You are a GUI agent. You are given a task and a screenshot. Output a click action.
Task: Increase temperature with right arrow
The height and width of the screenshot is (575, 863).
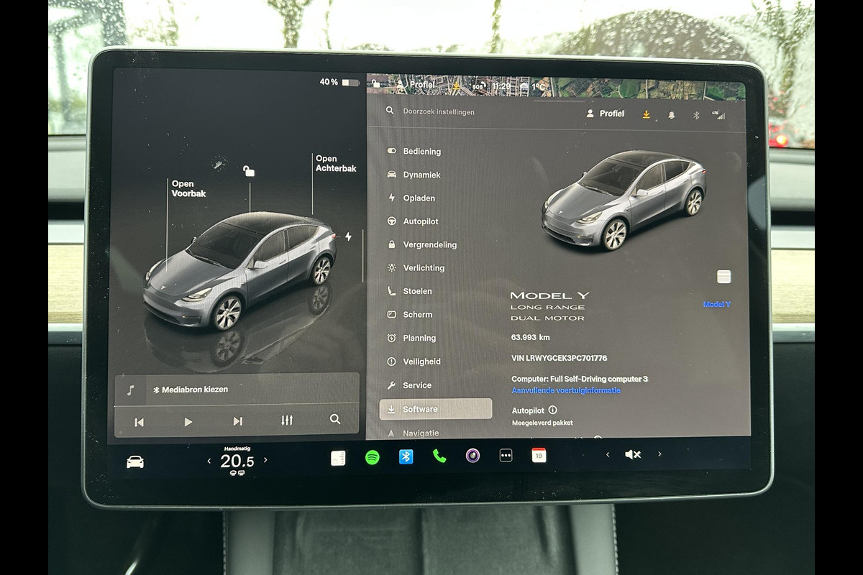pos(265,460)
